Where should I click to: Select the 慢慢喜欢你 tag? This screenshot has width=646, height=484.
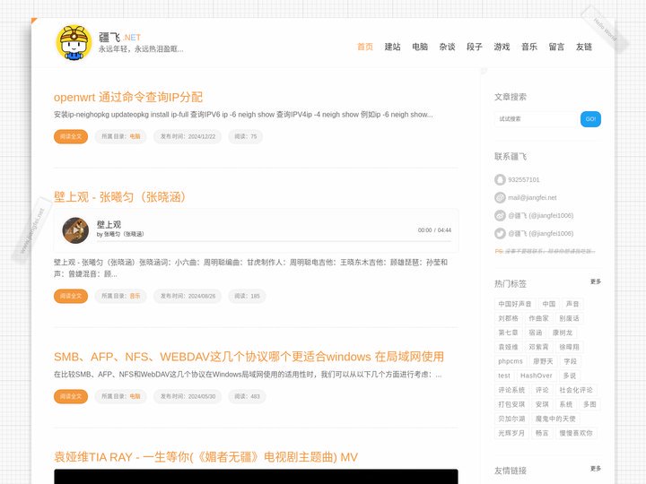[x=576, y=433]
